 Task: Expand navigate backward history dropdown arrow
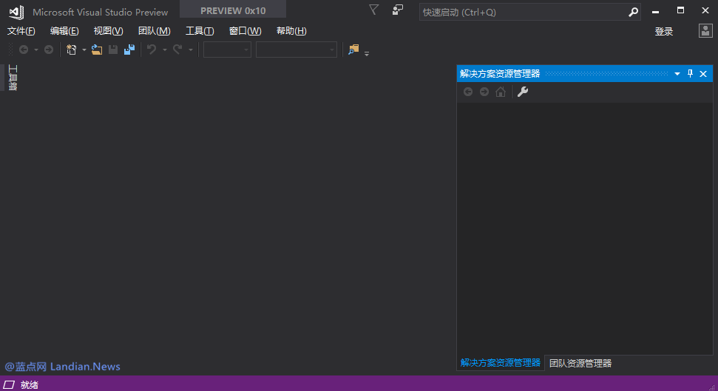click(x=36, y=50)
